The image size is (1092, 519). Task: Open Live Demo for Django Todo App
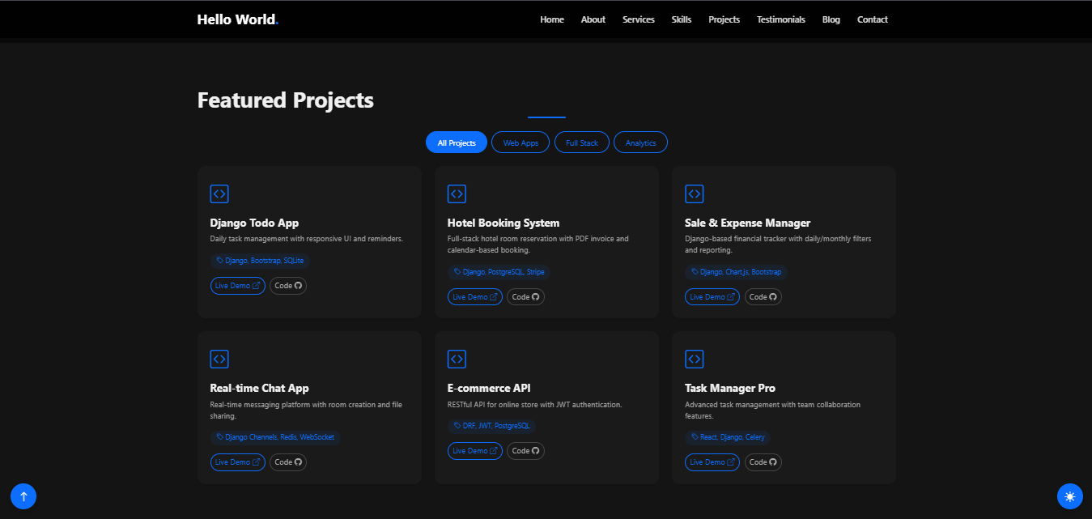(238, 286)
